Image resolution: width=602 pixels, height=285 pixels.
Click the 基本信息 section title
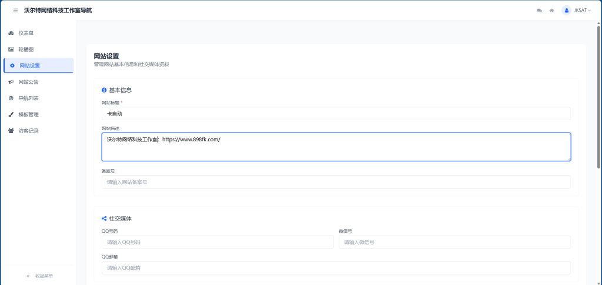click(x=121, y=90)
